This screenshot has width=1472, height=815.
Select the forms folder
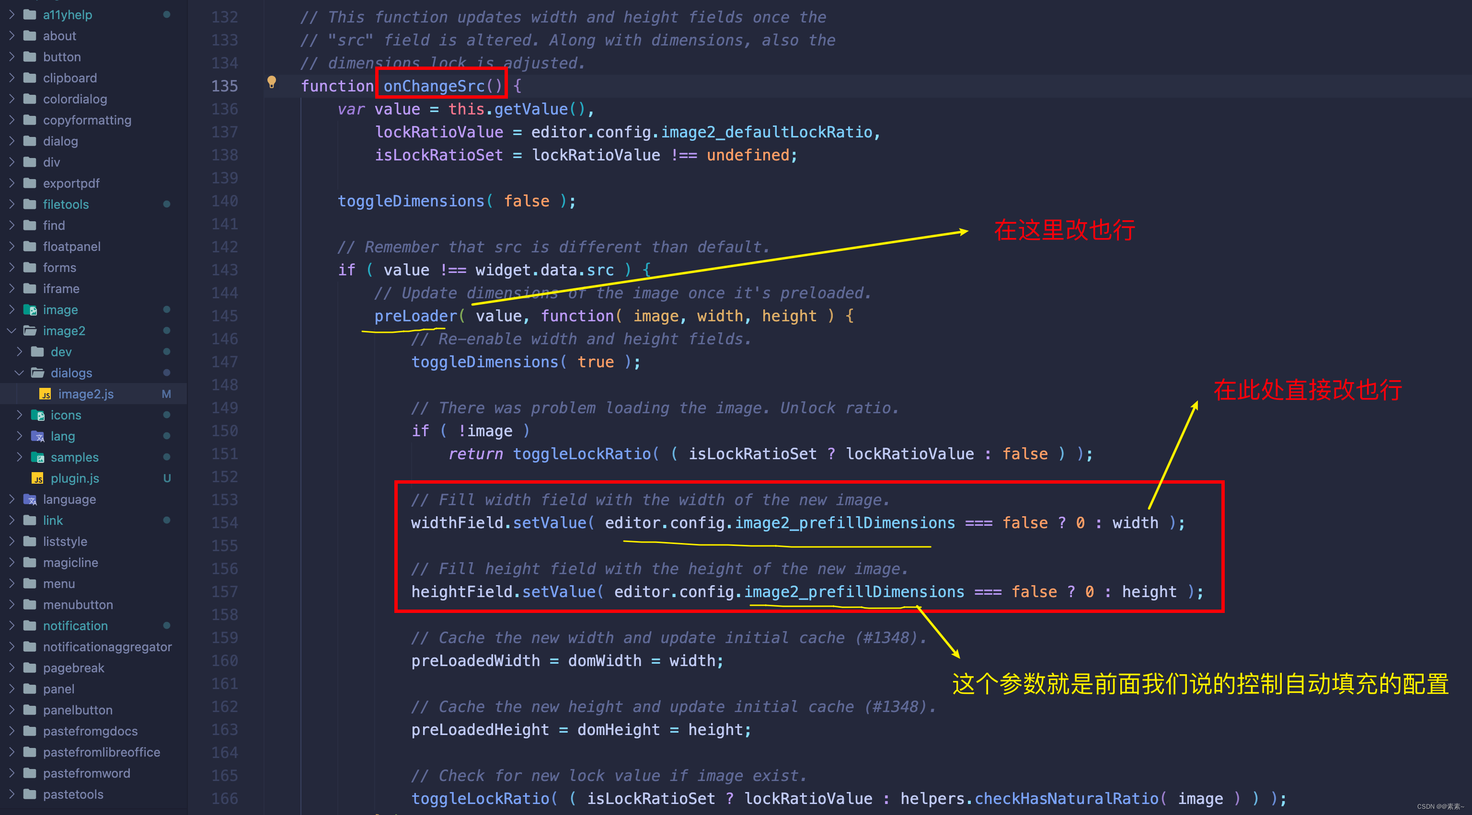(59, 267)
